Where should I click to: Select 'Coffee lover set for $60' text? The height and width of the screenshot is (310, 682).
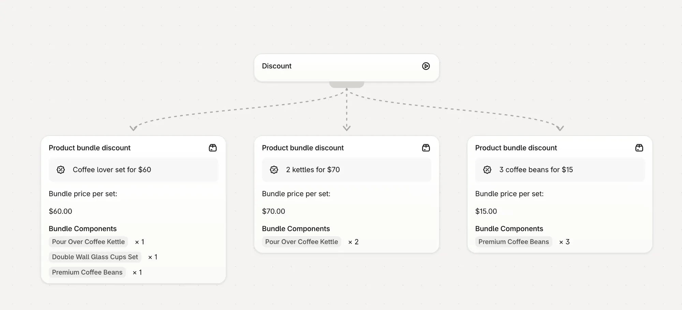pos(112,169)
